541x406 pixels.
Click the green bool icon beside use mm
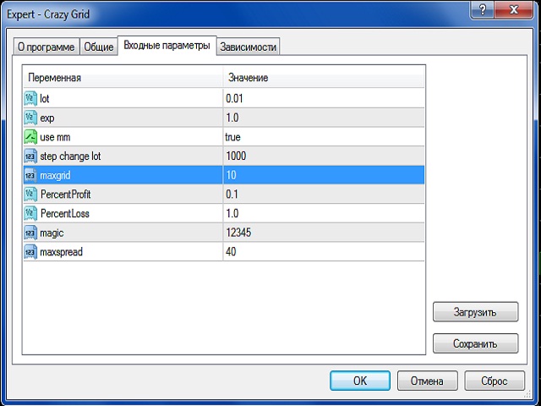pyautogui.click(x=30, y=137)
